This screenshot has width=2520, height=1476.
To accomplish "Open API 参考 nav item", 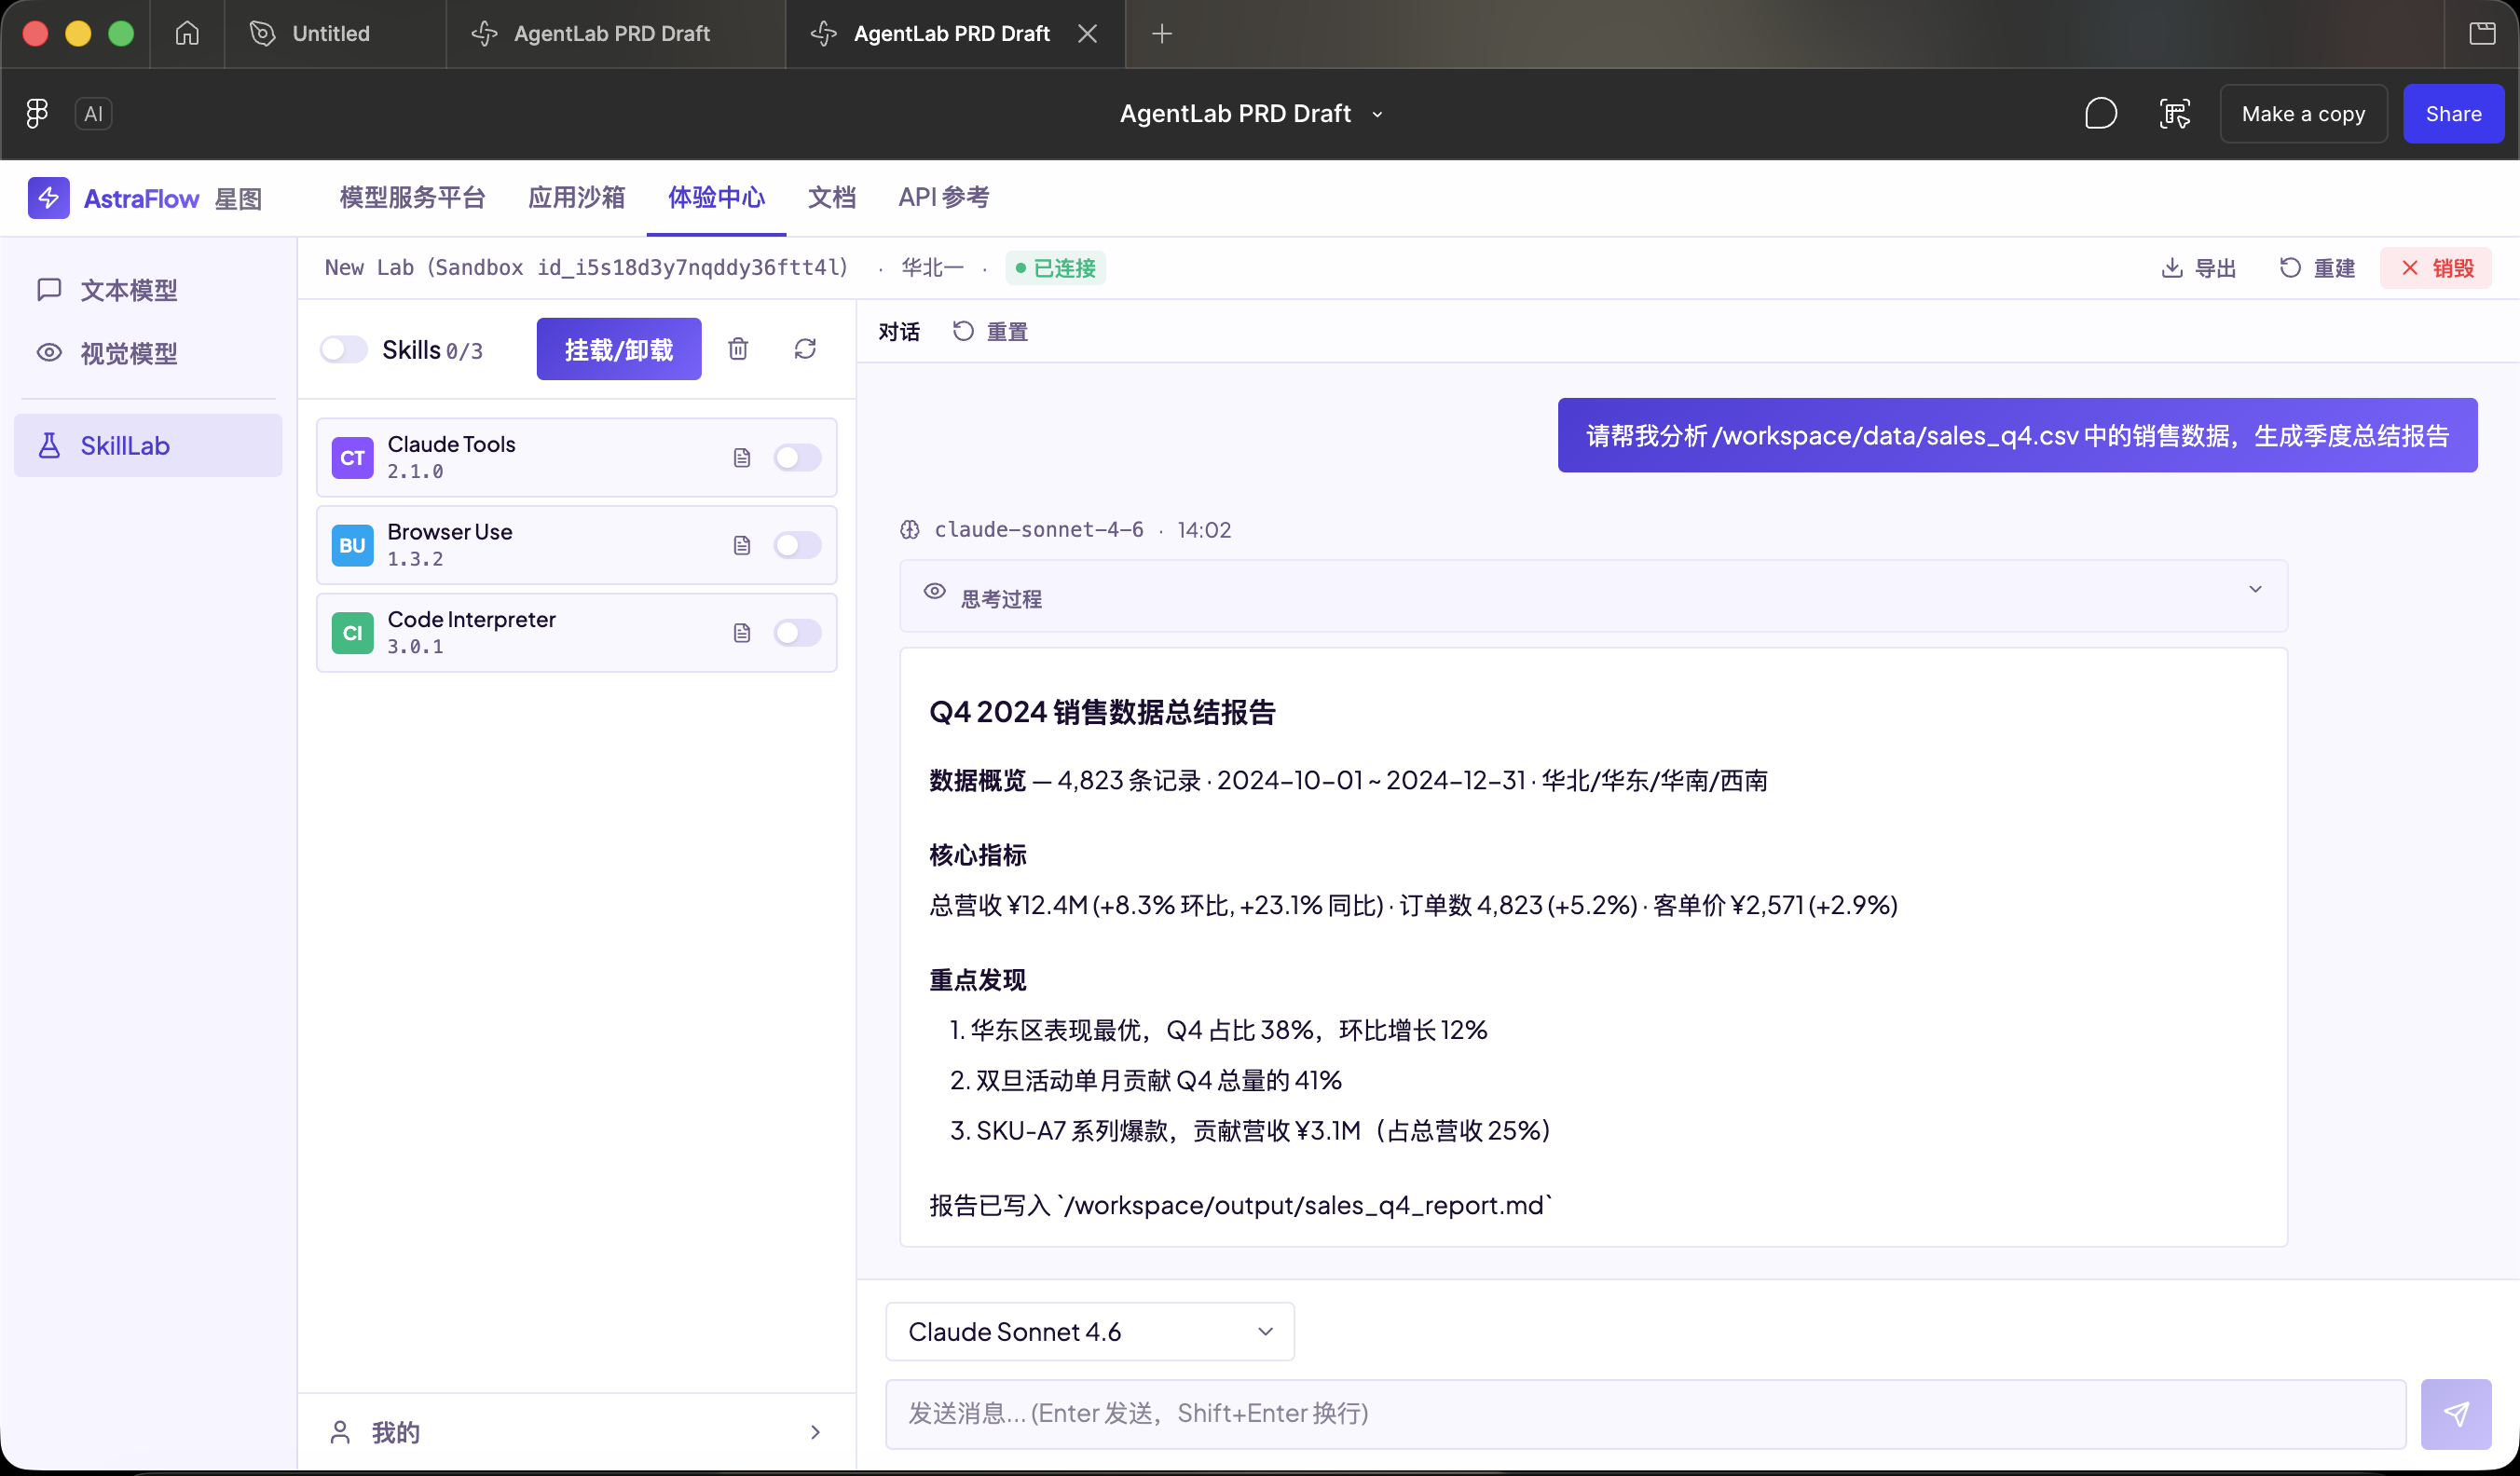I will [x=943, y=198].
